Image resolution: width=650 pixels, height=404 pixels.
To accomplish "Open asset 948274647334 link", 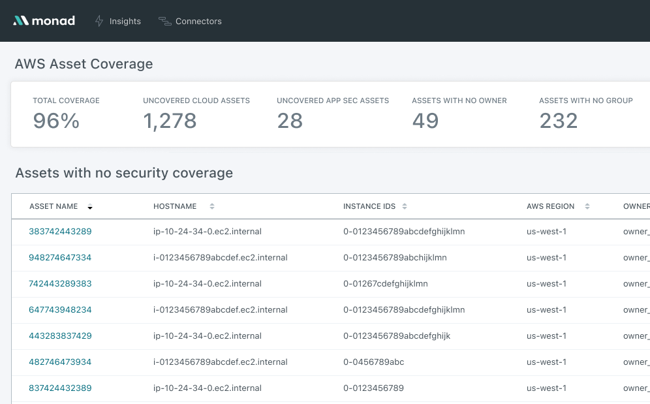I will [x=60, y=258].
